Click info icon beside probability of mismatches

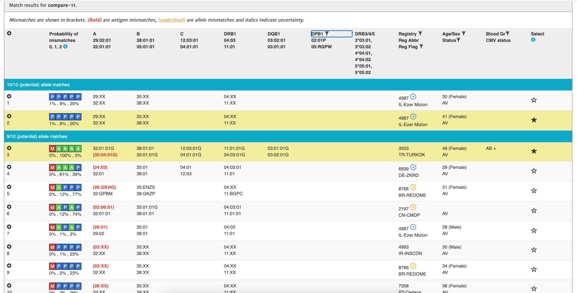[x=65, y=47]
